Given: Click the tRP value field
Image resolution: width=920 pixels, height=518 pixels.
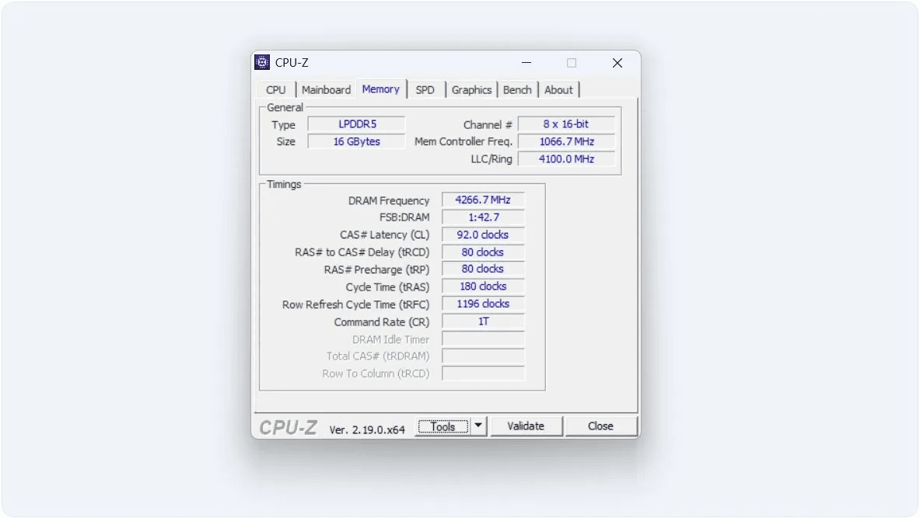Looking at the screenshot, I should 483,269.
